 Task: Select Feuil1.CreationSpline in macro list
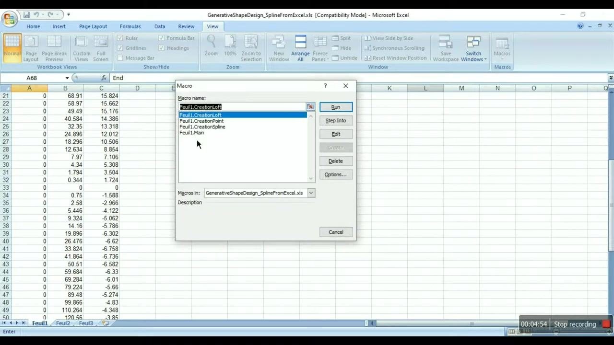click(202, 127)
